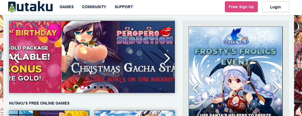Show previous Angelic Saga sidebar banner
The height and width of the screenshot is (116, 302).
(x=195, y=88)
